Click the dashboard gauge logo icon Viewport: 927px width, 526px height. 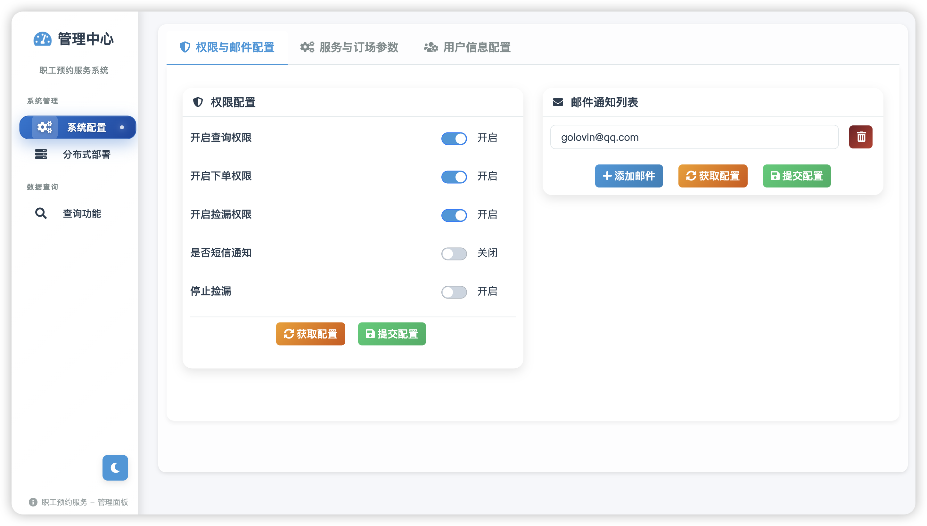42,39
